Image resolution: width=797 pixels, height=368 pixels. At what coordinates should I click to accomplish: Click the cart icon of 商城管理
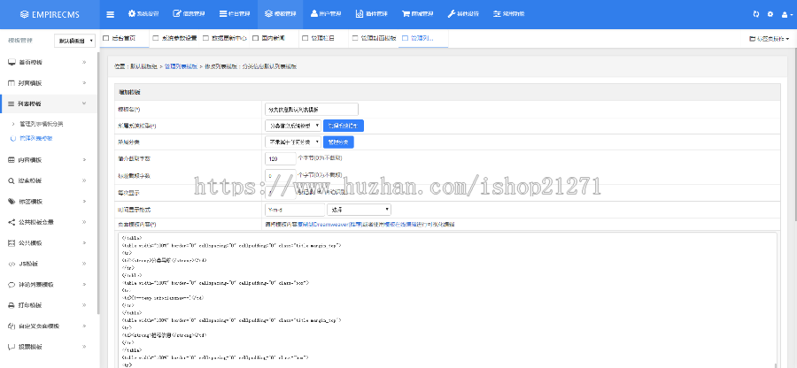pos(406,14)
